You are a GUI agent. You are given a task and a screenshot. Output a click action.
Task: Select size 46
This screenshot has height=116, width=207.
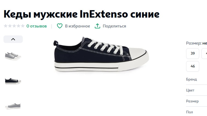193,66
